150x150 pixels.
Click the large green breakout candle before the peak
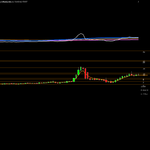point(74,80)
